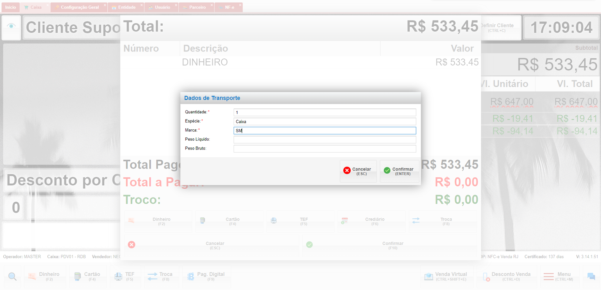
Task: Click the eye visibility icon
Action: click(x=11, y=26)
